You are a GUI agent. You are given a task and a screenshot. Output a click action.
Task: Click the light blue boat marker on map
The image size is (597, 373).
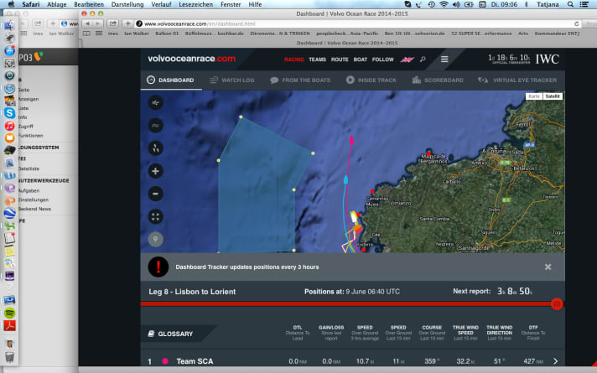tap(345, 179)
